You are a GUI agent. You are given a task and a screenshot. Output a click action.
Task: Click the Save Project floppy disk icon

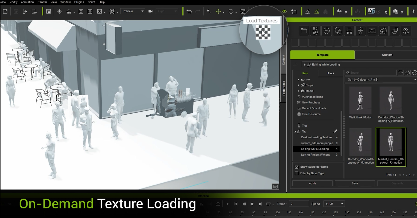pyautogui.click(x=5, y=11)
